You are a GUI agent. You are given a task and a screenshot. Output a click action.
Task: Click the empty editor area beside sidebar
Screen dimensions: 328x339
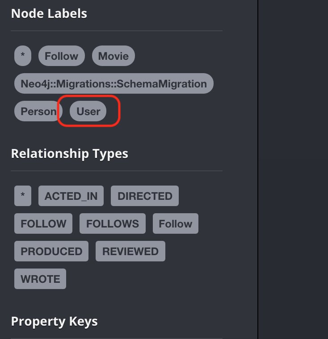click(293, 169)
